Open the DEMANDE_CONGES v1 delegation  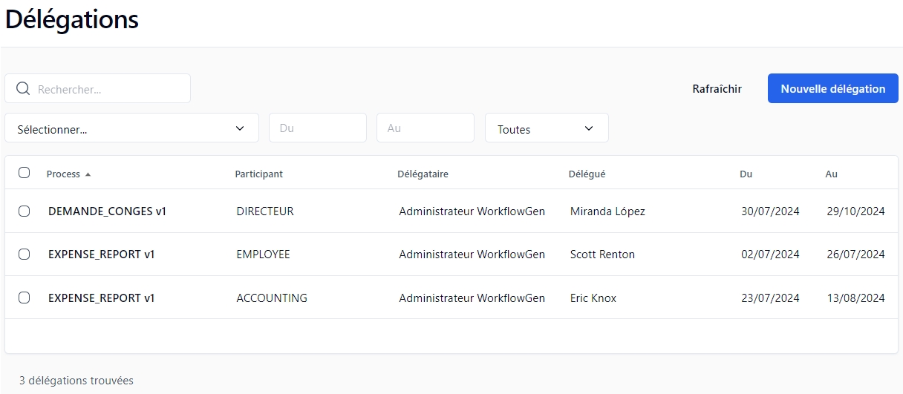click(107, 211)
